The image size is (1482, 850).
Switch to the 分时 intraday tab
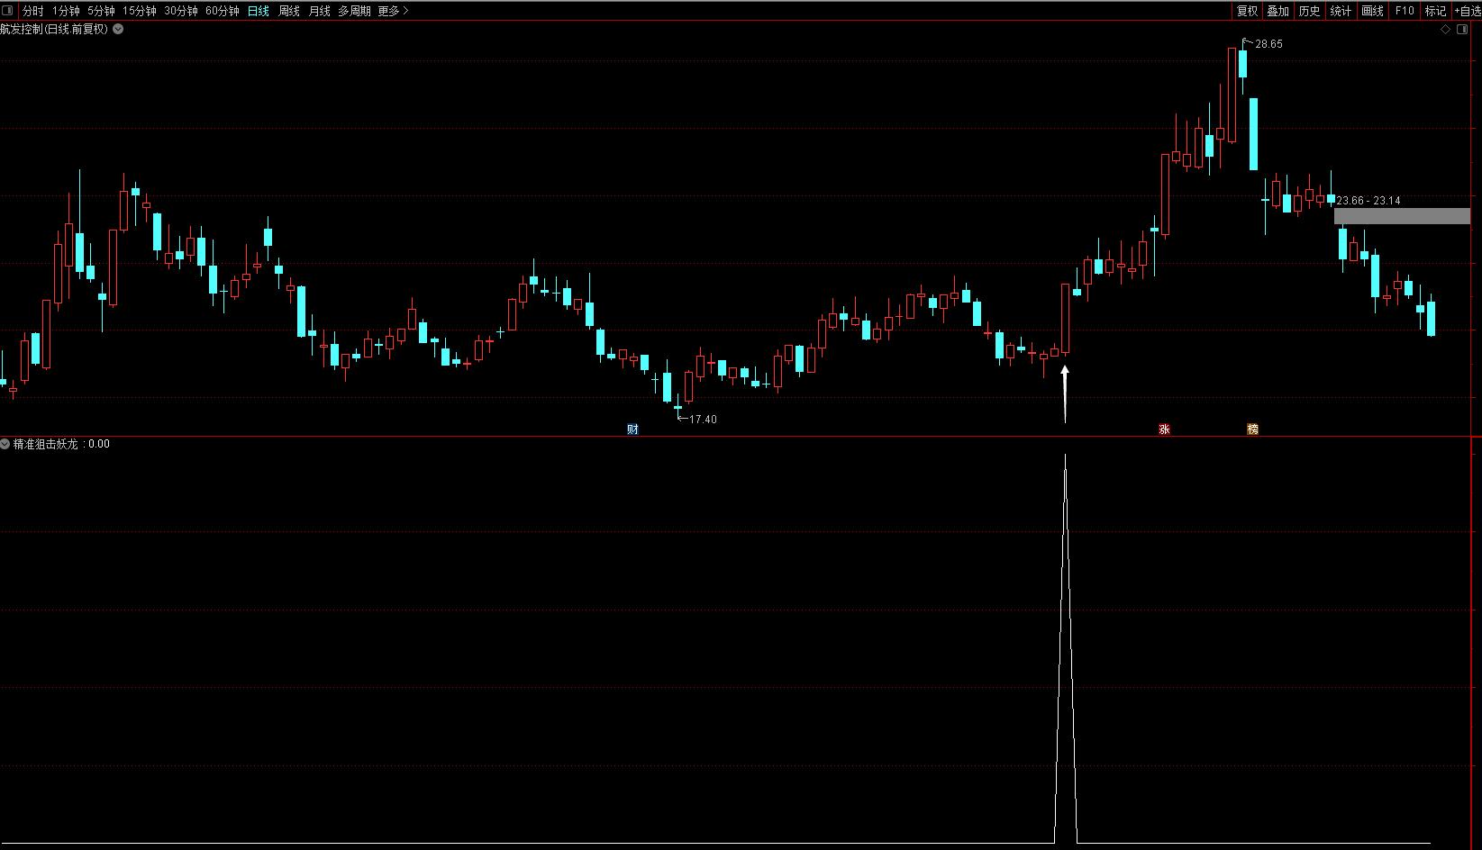pyautogui.click(x=32, y=11)
